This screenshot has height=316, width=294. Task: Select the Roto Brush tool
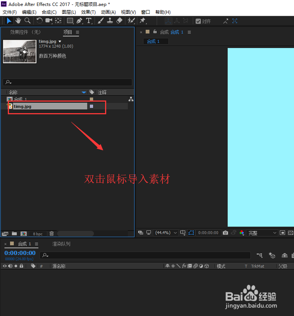132,21
